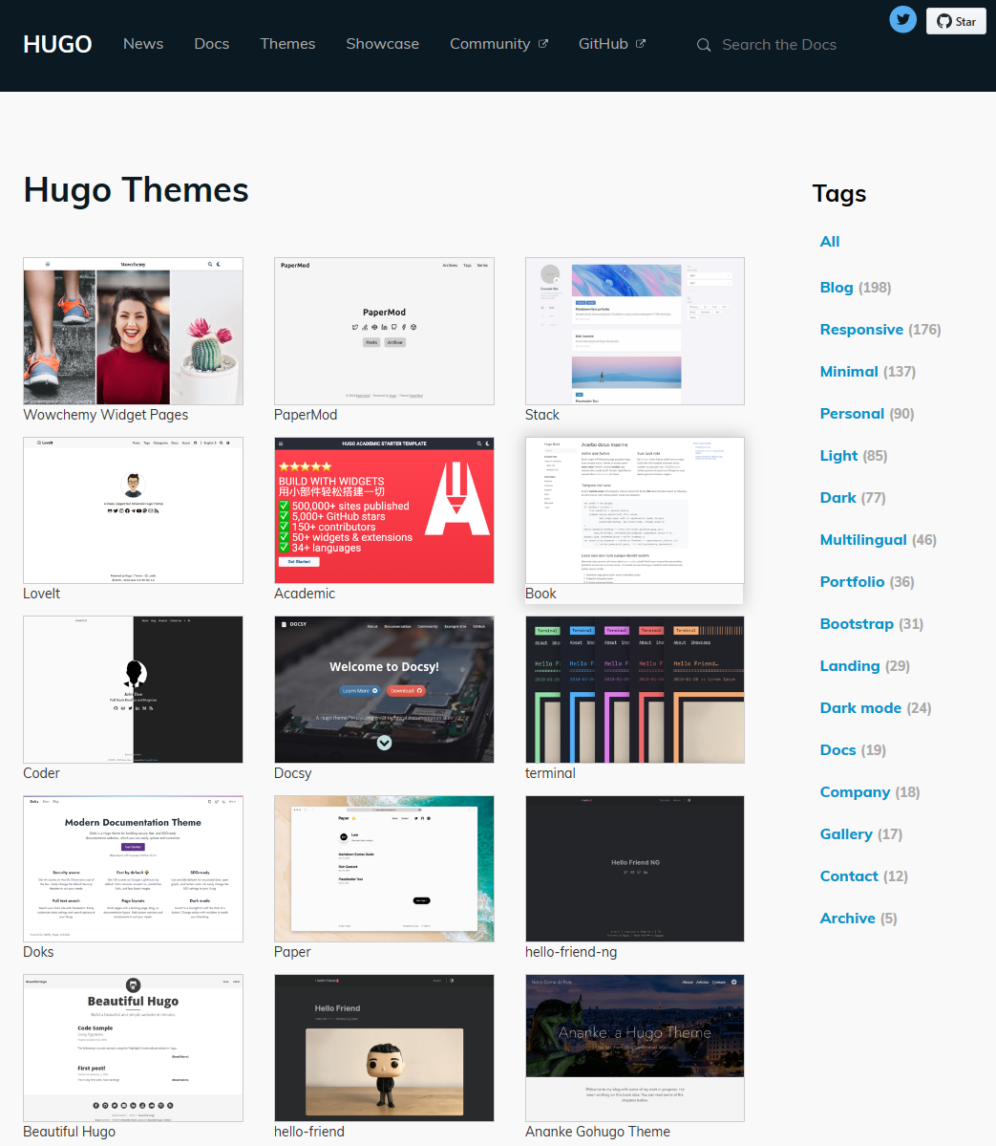Open the Community external link
The image size is (996, 1146).
pos(498,44)
